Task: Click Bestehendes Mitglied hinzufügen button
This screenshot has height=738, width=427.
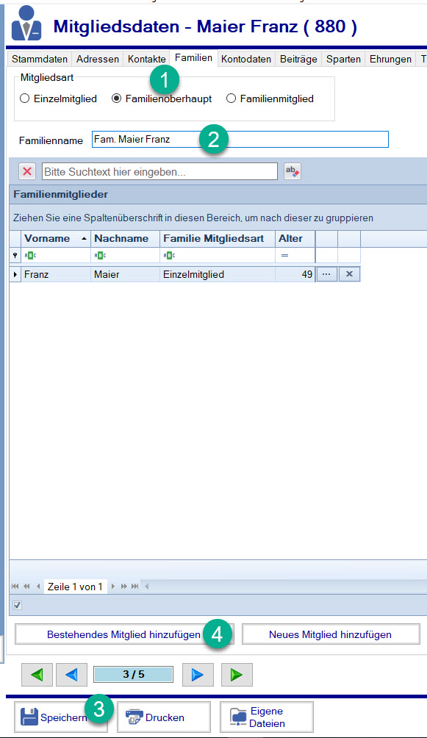Action: click(123, 634)
